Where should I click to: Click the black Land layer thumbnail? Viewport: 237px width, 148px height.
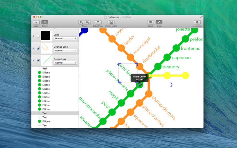point(47,36)
